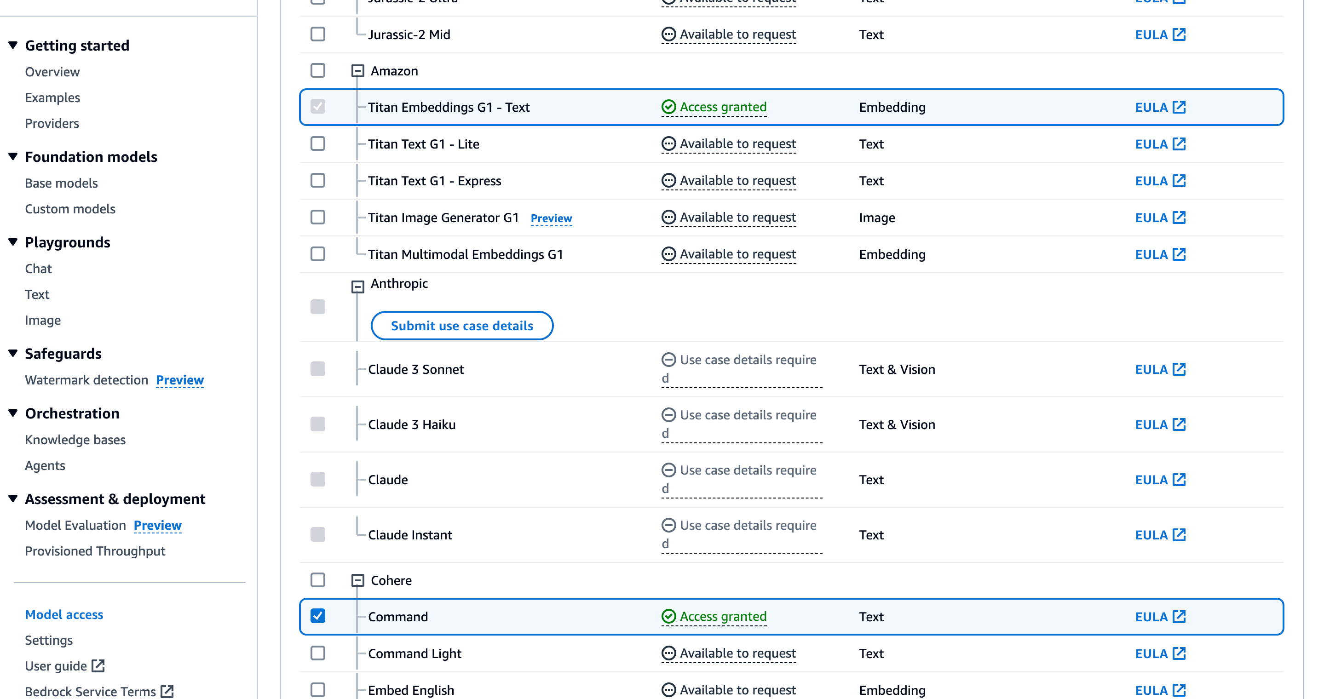Open EULA external link icon for Claude Instant
The height and width of the screenshot is (699, 1324).
(1179, 535)
